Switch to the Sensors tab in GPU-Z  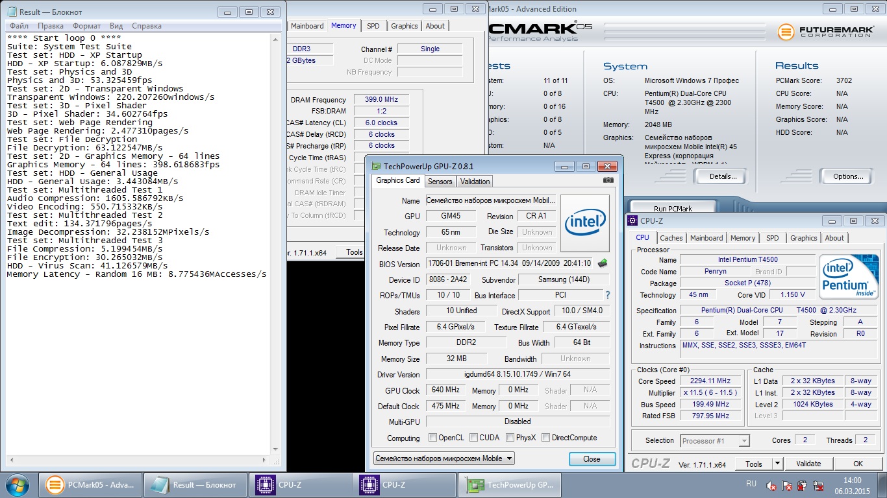point(440,182)
